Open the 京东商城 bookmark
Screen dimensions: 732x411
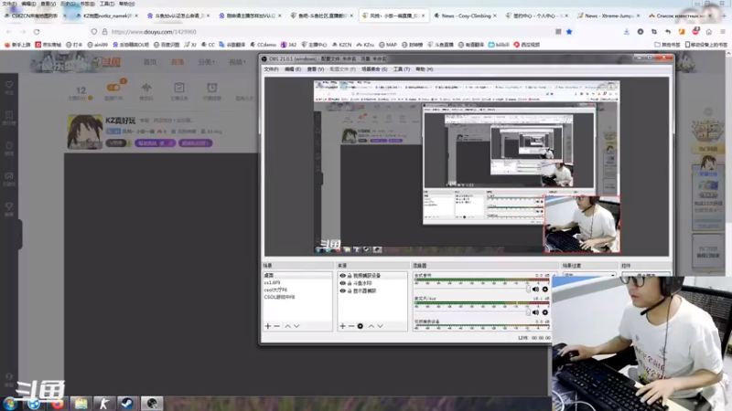pos(48,45)
